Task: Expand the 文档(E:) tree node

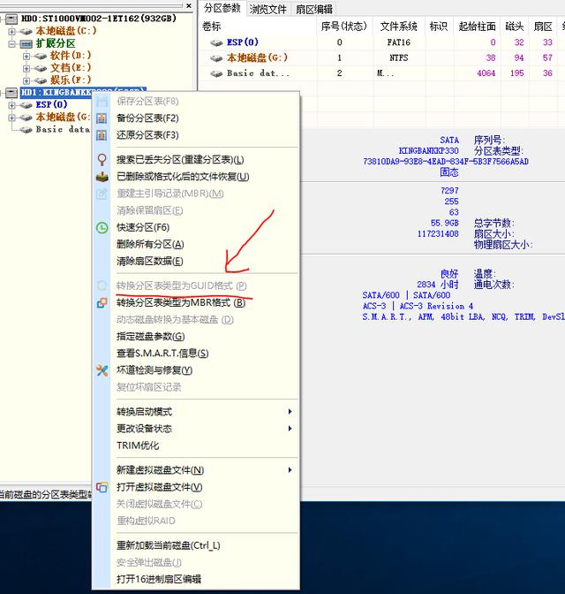Action: coord(26,69)
